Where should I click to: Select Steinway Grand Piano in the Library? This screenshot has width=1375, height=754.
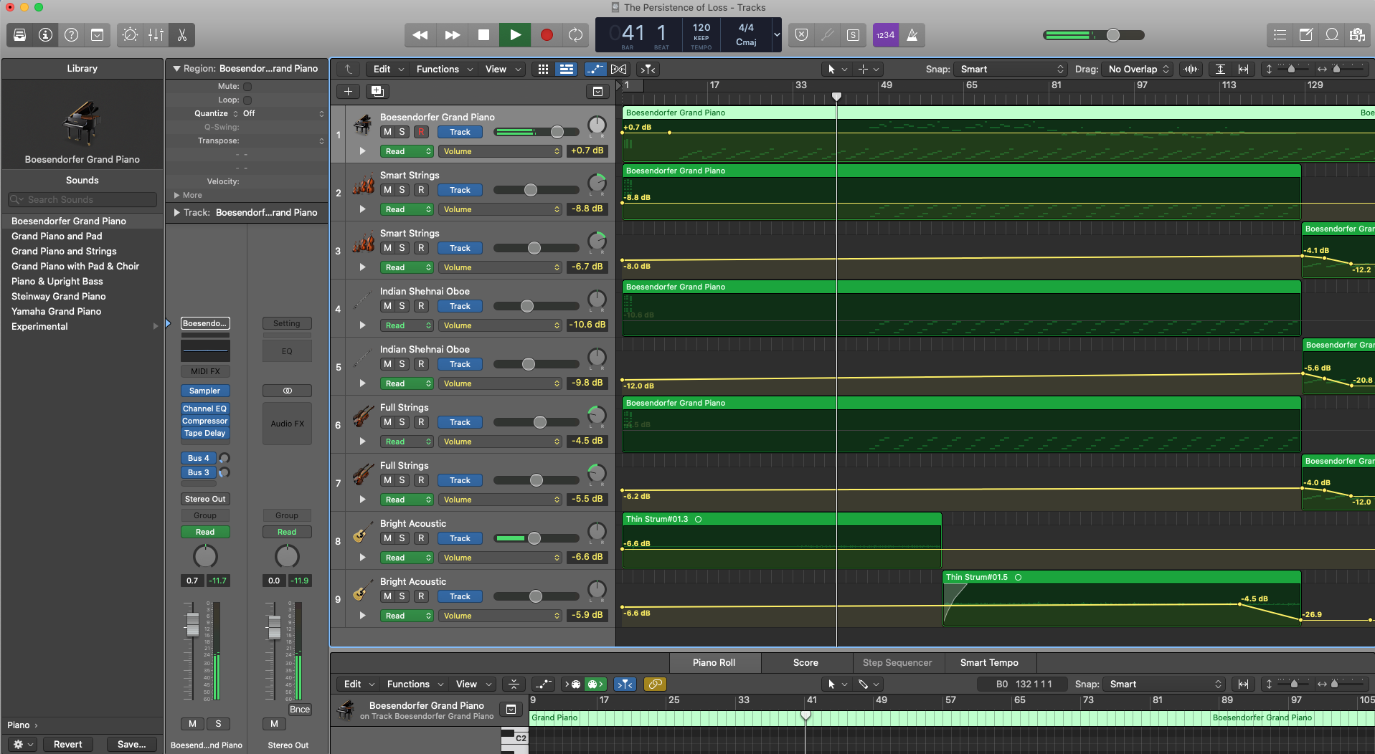coord(58,296)
